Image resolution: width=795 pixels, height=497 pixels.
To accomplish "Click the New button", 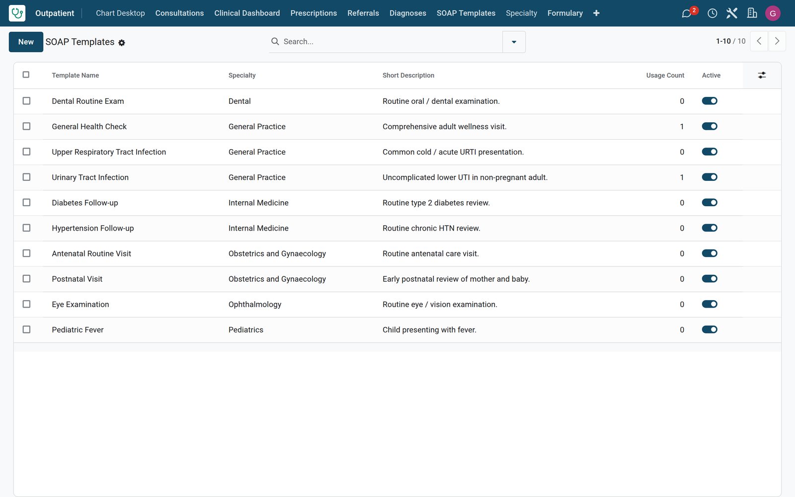I will point(26,42).
